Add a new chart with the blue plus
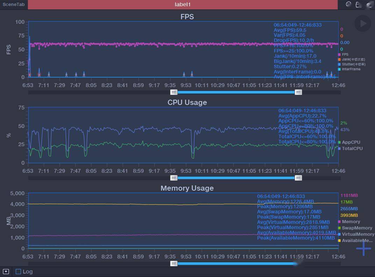The height and width of the screenshot is (277, 375). (363, 248)
